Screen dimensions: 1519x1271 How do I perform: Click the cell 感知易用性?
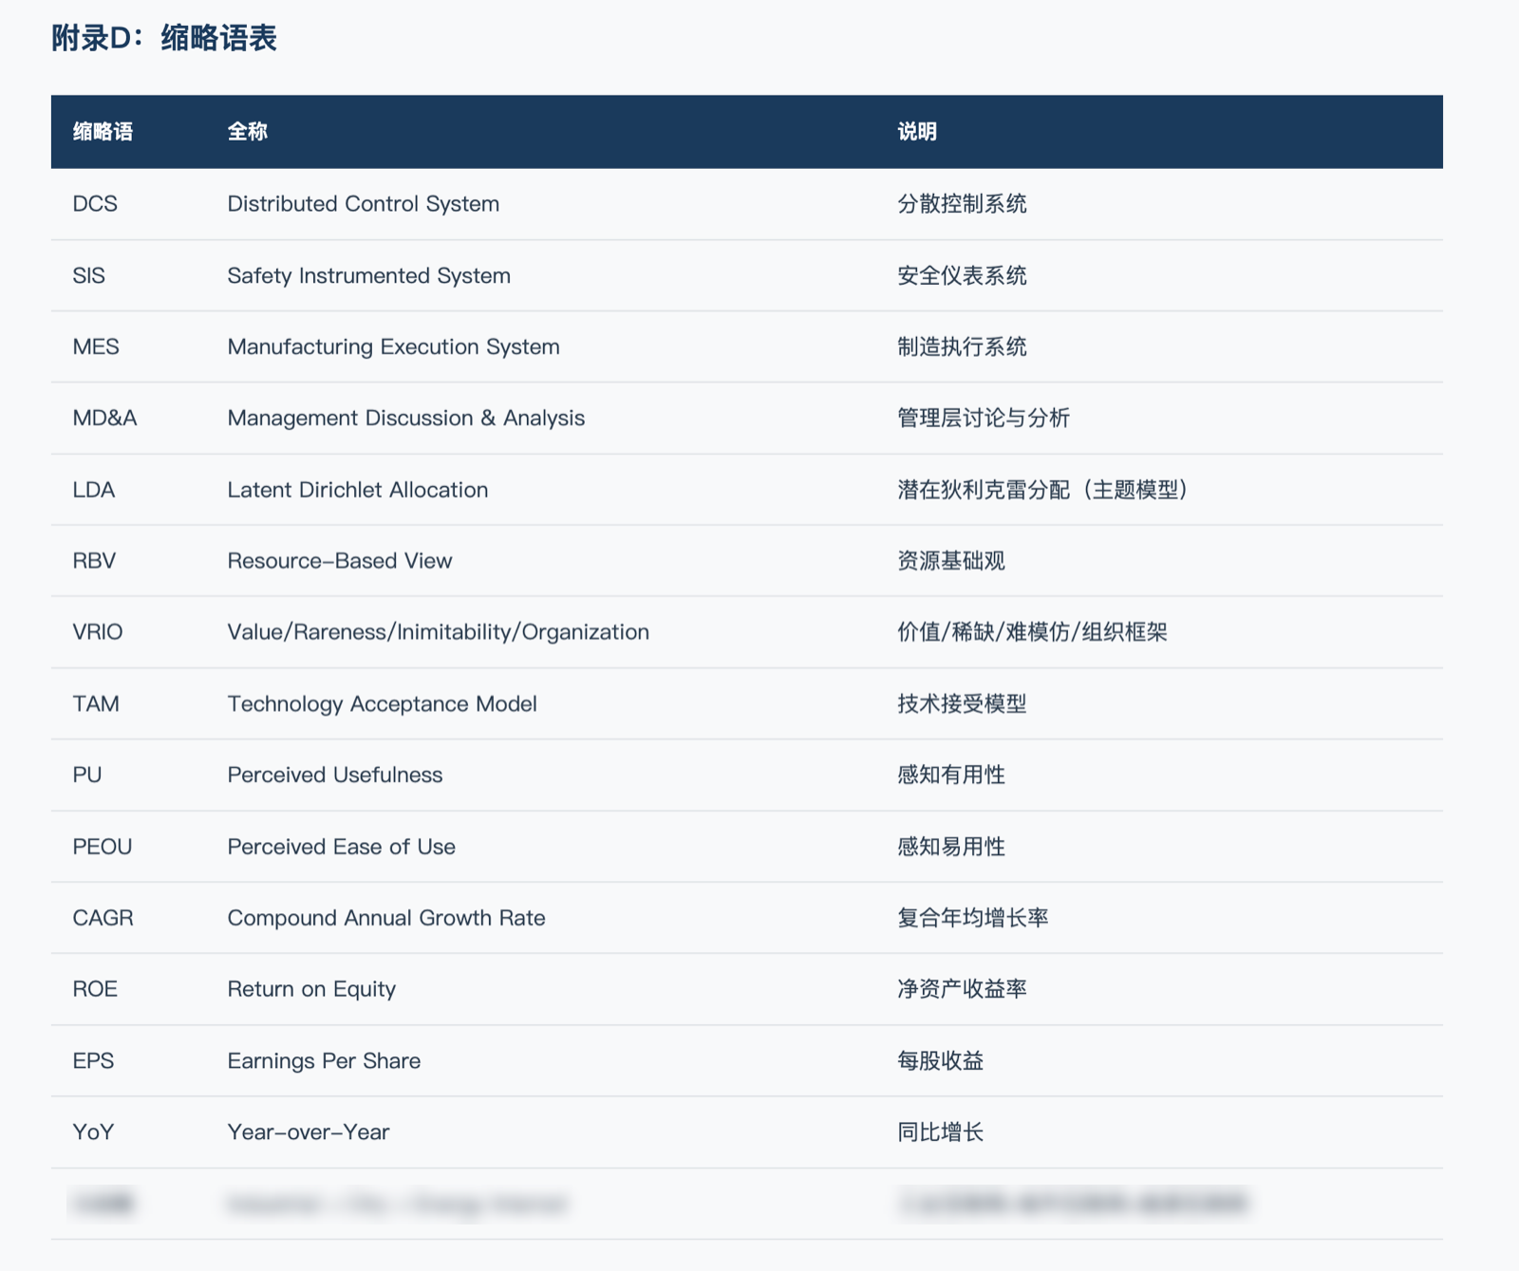tap(951, 847)
